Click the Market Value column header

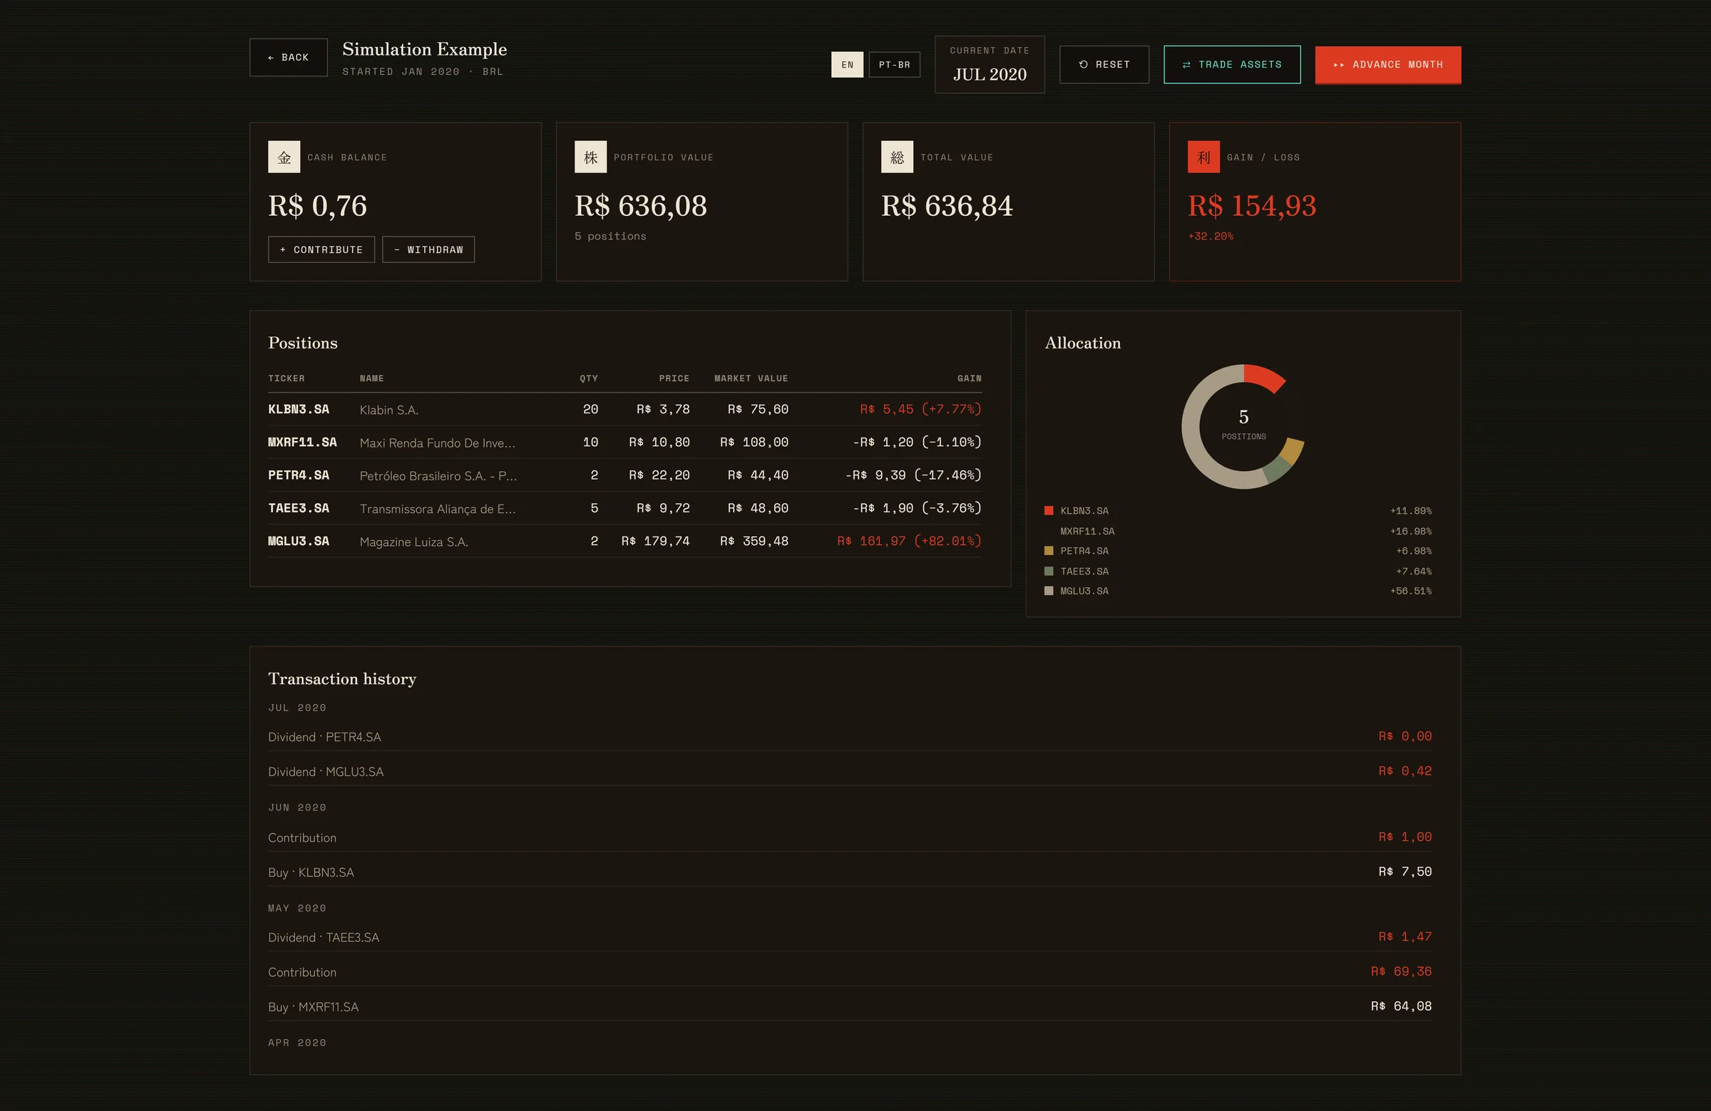tap(751, 378)
